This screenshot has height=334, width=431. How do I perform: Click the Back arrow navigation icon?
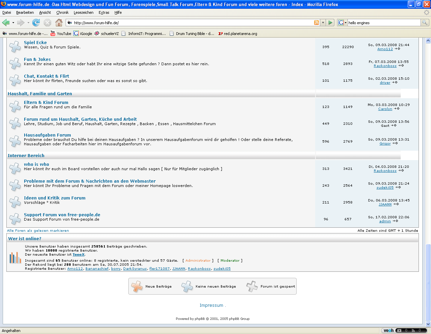6,23
